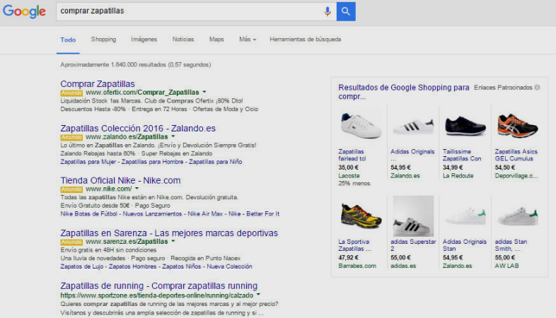This screenshot has height=318, width=556.
Task: Expand the Más dropdown menu
Action: [x=247, y=40]
